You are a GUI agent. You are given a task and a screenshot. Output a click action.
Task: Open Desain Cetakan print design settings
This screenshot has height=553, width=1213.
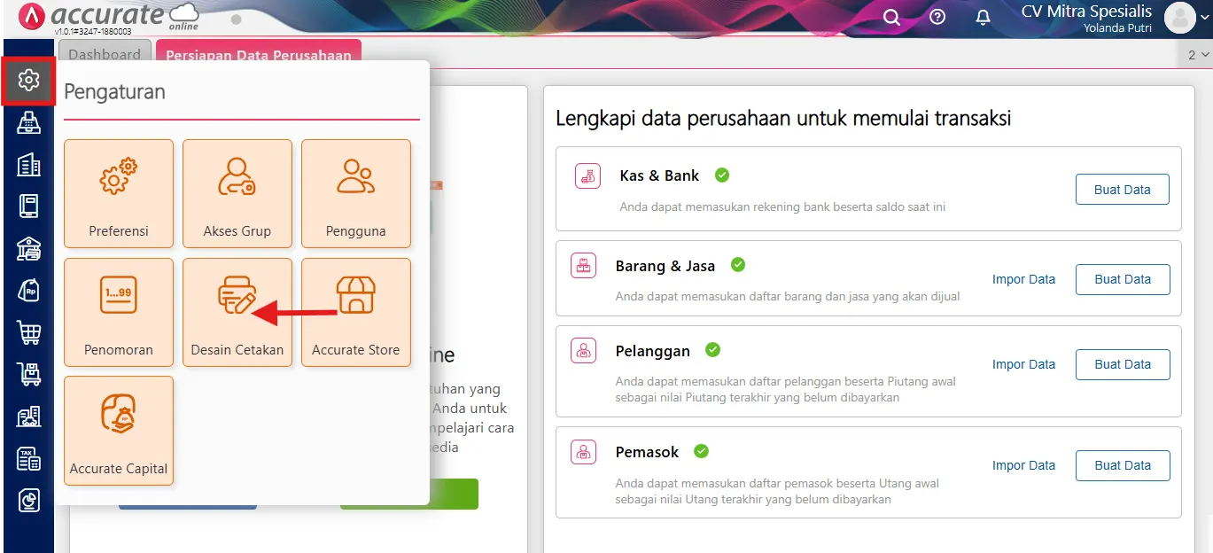click(x=237, y=312)
